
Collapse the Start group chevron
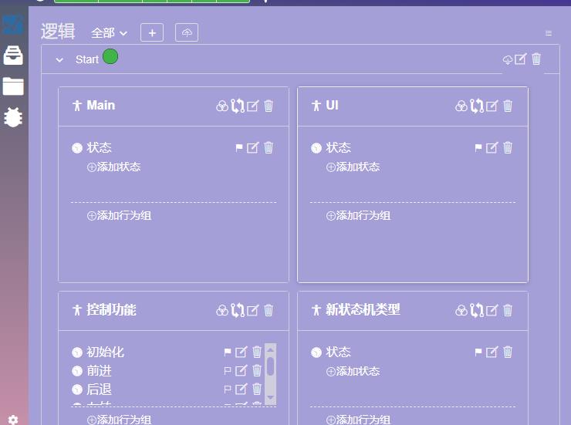click(x=59, y=59)
